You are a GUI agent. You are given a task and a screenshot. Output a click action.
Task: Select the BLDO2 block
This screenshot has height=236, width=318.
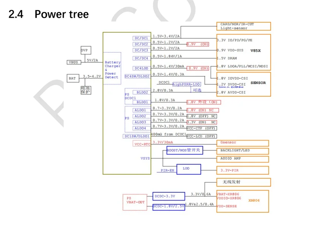pos(141,92)
